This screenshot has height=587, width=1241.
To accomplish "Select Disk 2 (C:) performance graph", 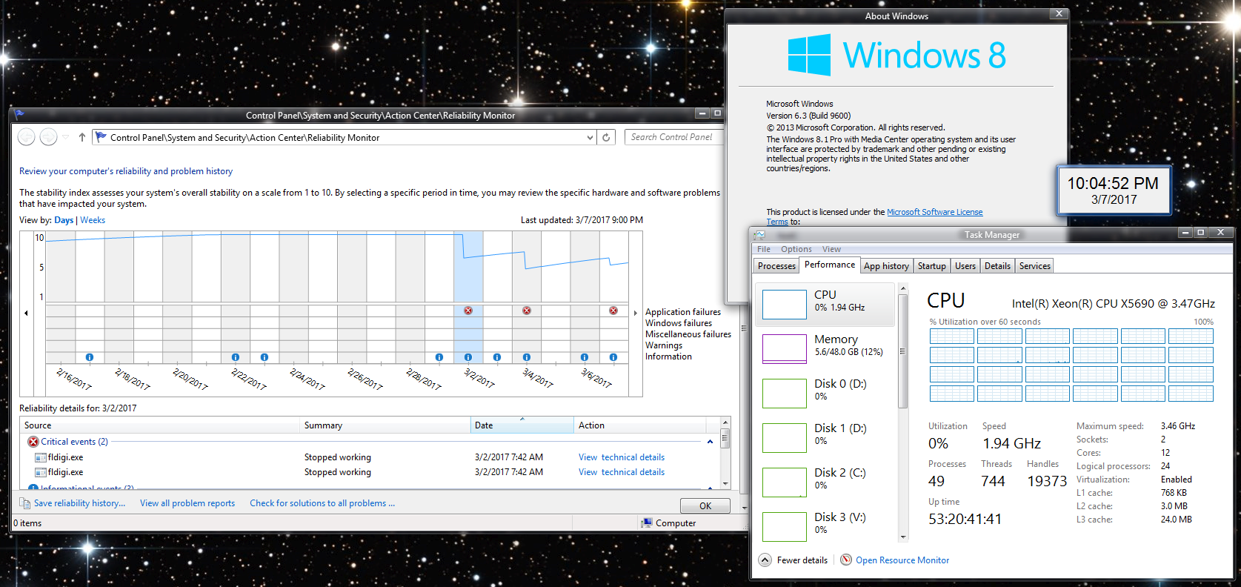I will coord(785,482).
